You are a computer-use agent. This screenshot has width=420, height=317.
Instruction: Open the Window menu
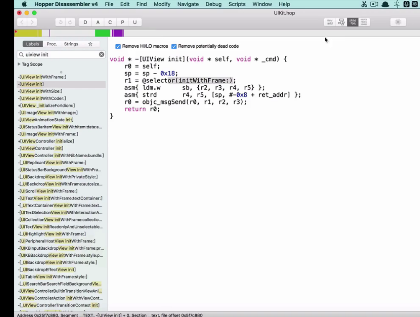[x=262, y=4]
